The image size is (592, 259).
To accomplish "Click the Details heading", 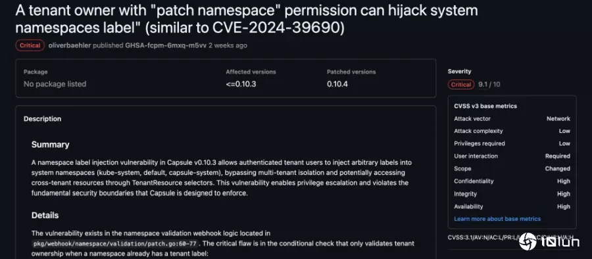I will pyautogui.click(x=45, y=216).
